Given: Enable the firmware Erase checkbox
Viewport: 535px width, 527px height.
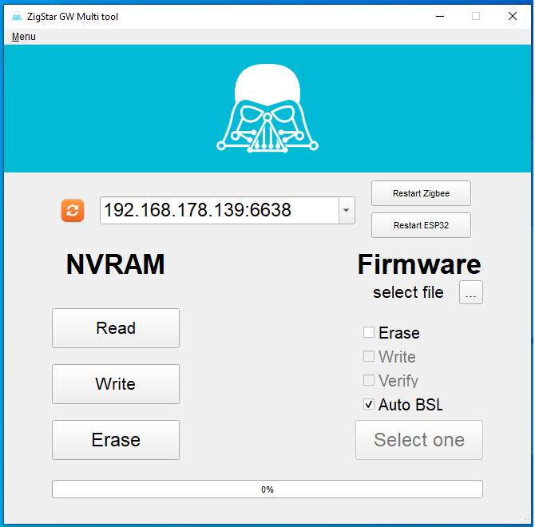Looking at the screenshot, I should coord(369,332).
